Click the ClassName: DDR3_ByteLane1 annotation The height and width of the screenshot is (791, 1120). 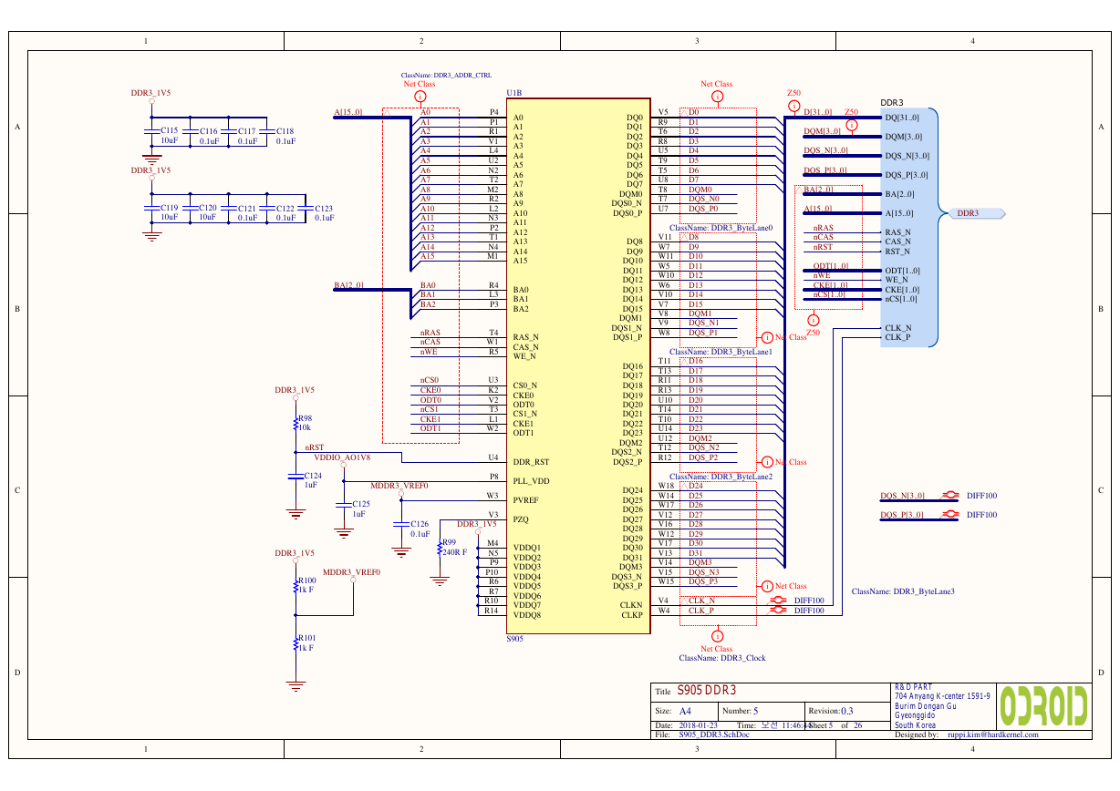tap(721, 352)
